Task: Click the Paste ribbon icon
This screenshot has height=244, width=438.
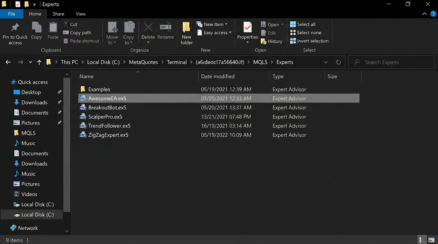Action: coord(53,31)
